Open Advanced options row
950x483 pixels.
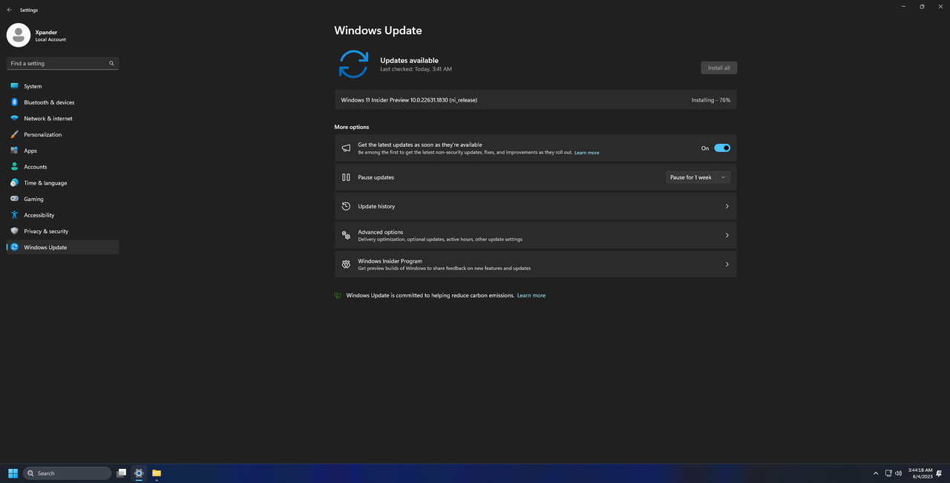tap(535, 235)
